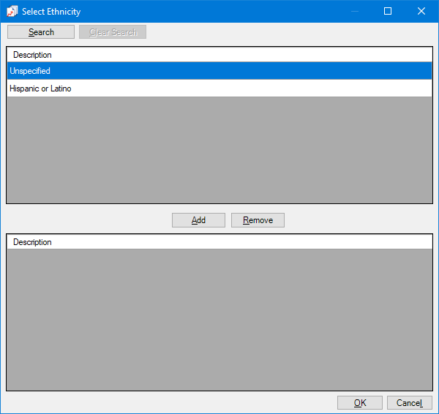Maximize the Select Ethnicity dialog
The height and width of the screenshot is (414, 439).
pyautogui.click(x=388, y=11)
